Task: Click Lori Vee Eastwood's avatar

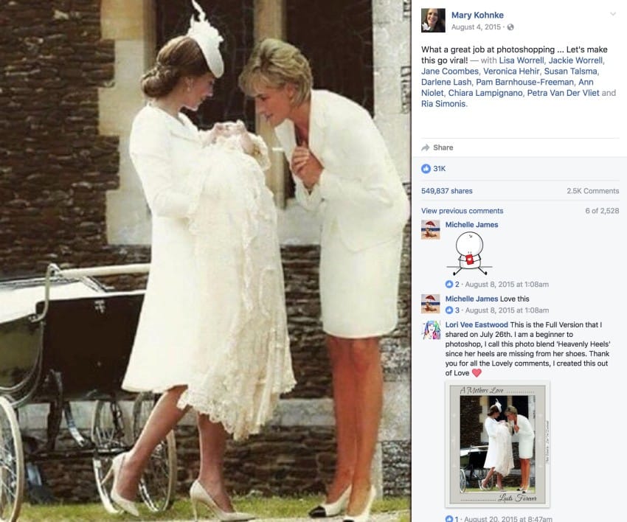Action: point(431,330)
